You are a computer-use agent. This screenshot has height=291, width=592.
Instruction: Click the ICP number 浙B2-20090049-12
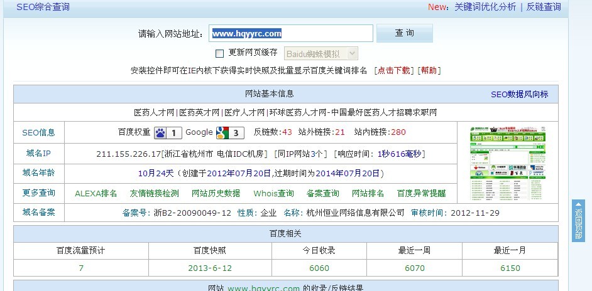tap(192, 213)
